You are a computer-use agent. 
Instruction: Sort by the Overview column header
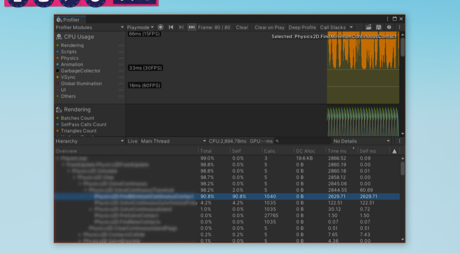point(126,151)
